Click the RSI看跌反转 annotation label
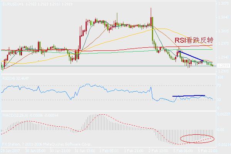231x154 pixels. [194, 40]
